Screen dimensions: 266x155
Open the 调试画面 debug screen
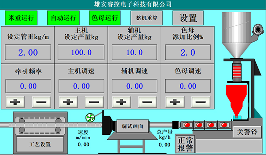click(132, 126)
